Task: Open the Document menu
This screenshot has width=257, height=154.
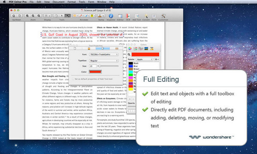Action: pyautogui.click(x=58, y=2)
